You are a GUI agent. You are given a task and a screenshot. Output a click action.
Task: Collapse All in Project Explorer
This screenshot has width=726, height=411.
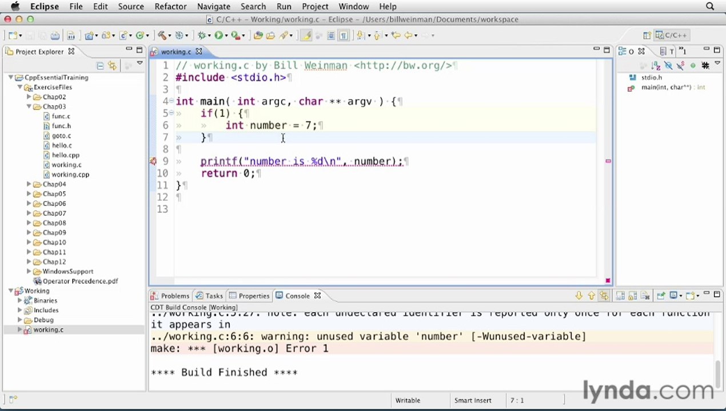[100, 66]
